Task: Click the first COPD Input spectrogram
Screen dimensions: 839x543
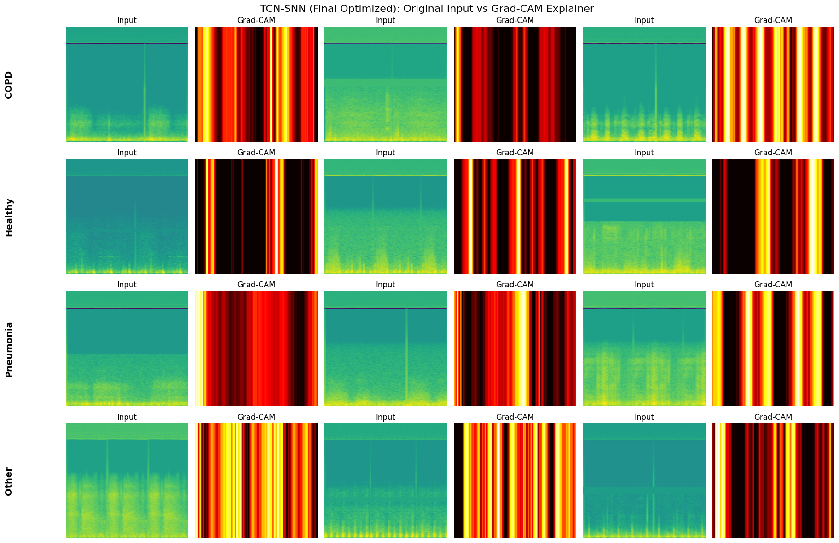Action: [x=126, y=83]
